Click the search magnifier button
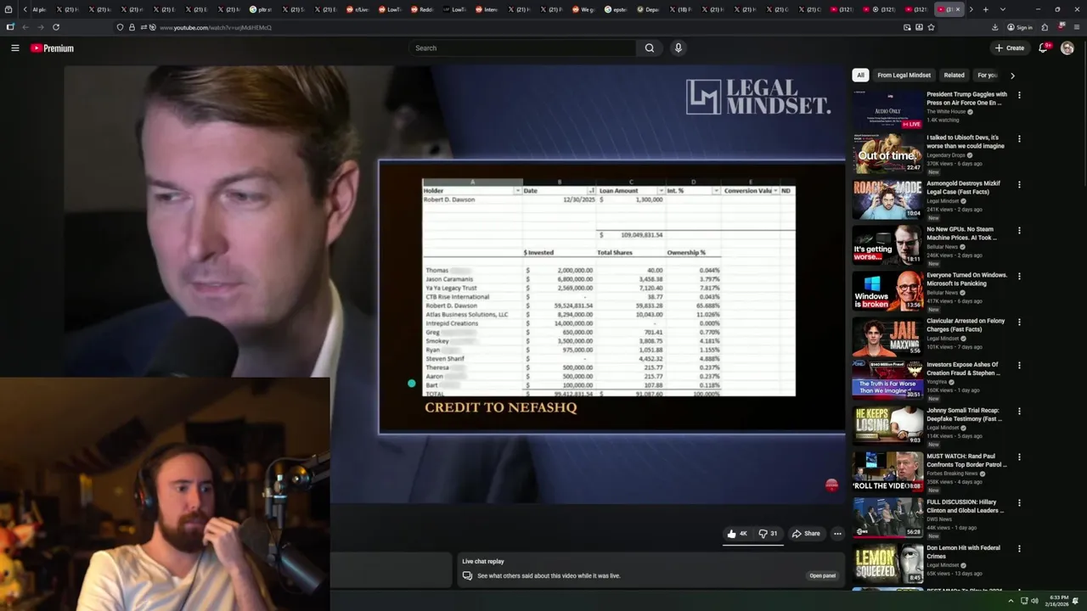The height and width of the screenshot is (611, 1087). tap(650, 48)
